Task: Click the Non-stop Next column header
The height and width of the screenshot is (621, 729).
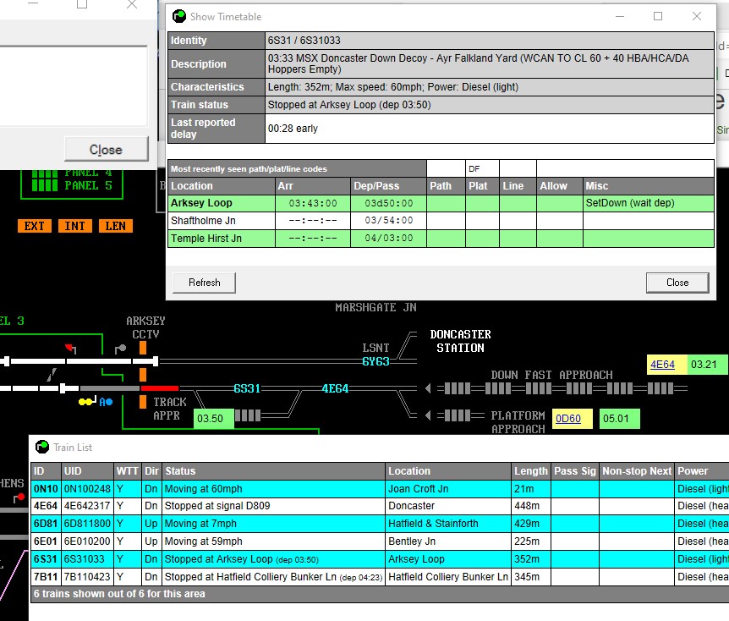Action: tap(637, 470)
